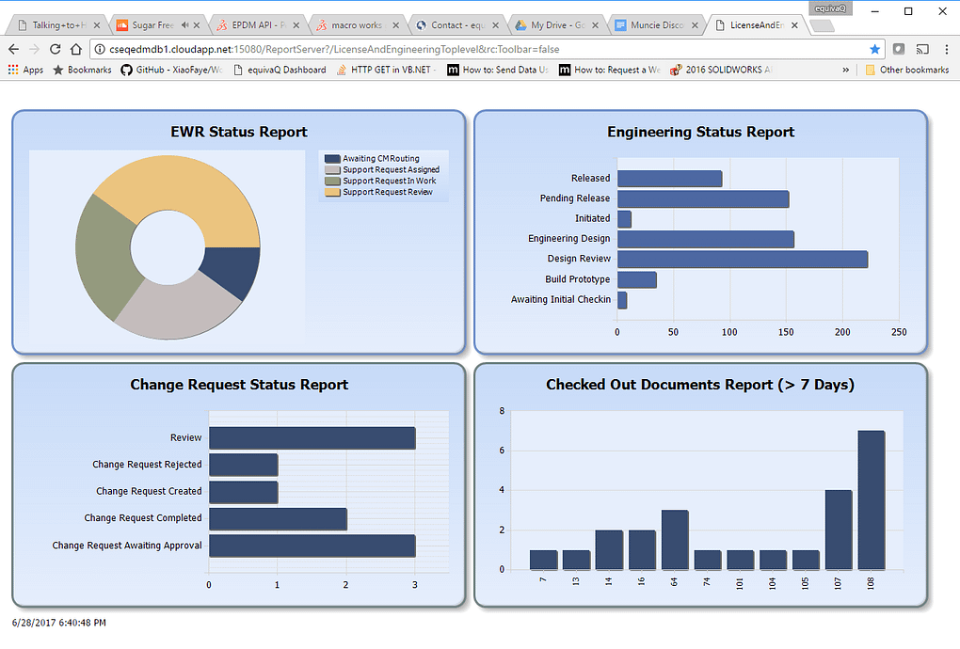Click the site information icon in address bar

coord(100,49)
